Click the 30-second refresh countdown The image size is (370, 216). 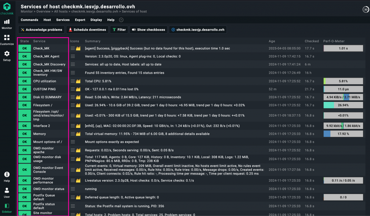coord(365,9)
